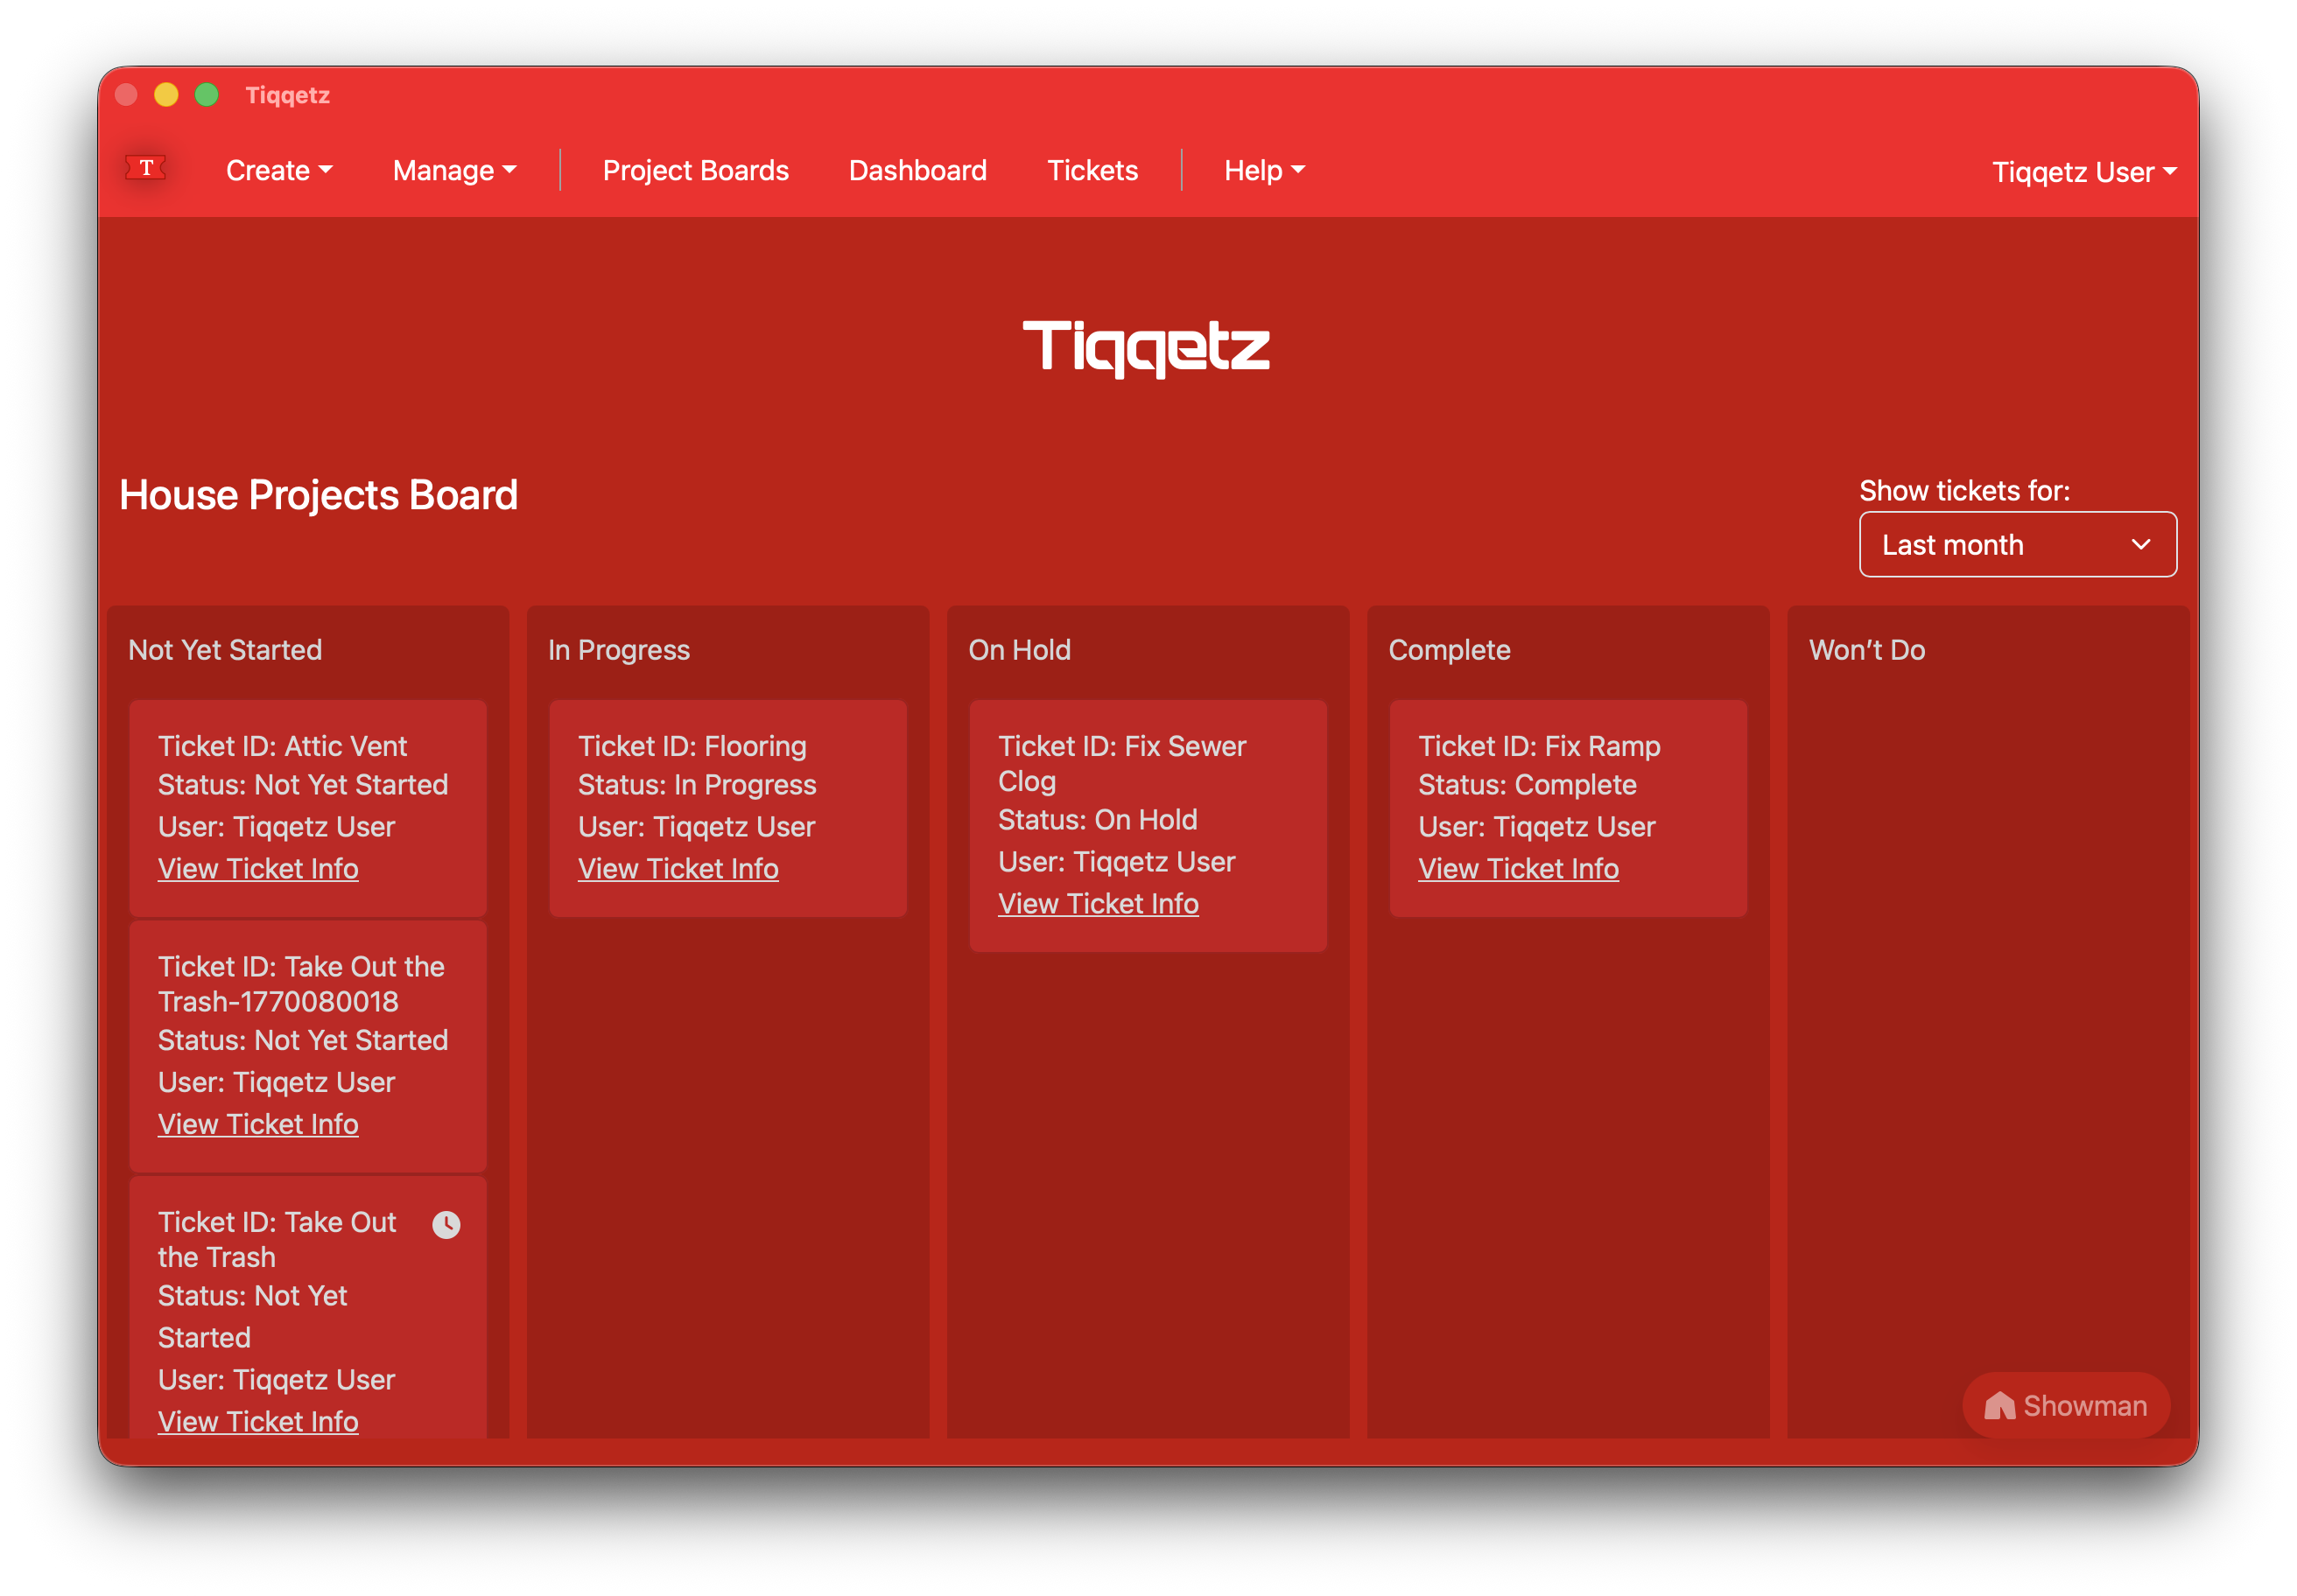The width and height of the screenshot is (2297, 1596).
Task: Click the clock icon on Take Out the Trash card
Action: tap(446, 1223)
